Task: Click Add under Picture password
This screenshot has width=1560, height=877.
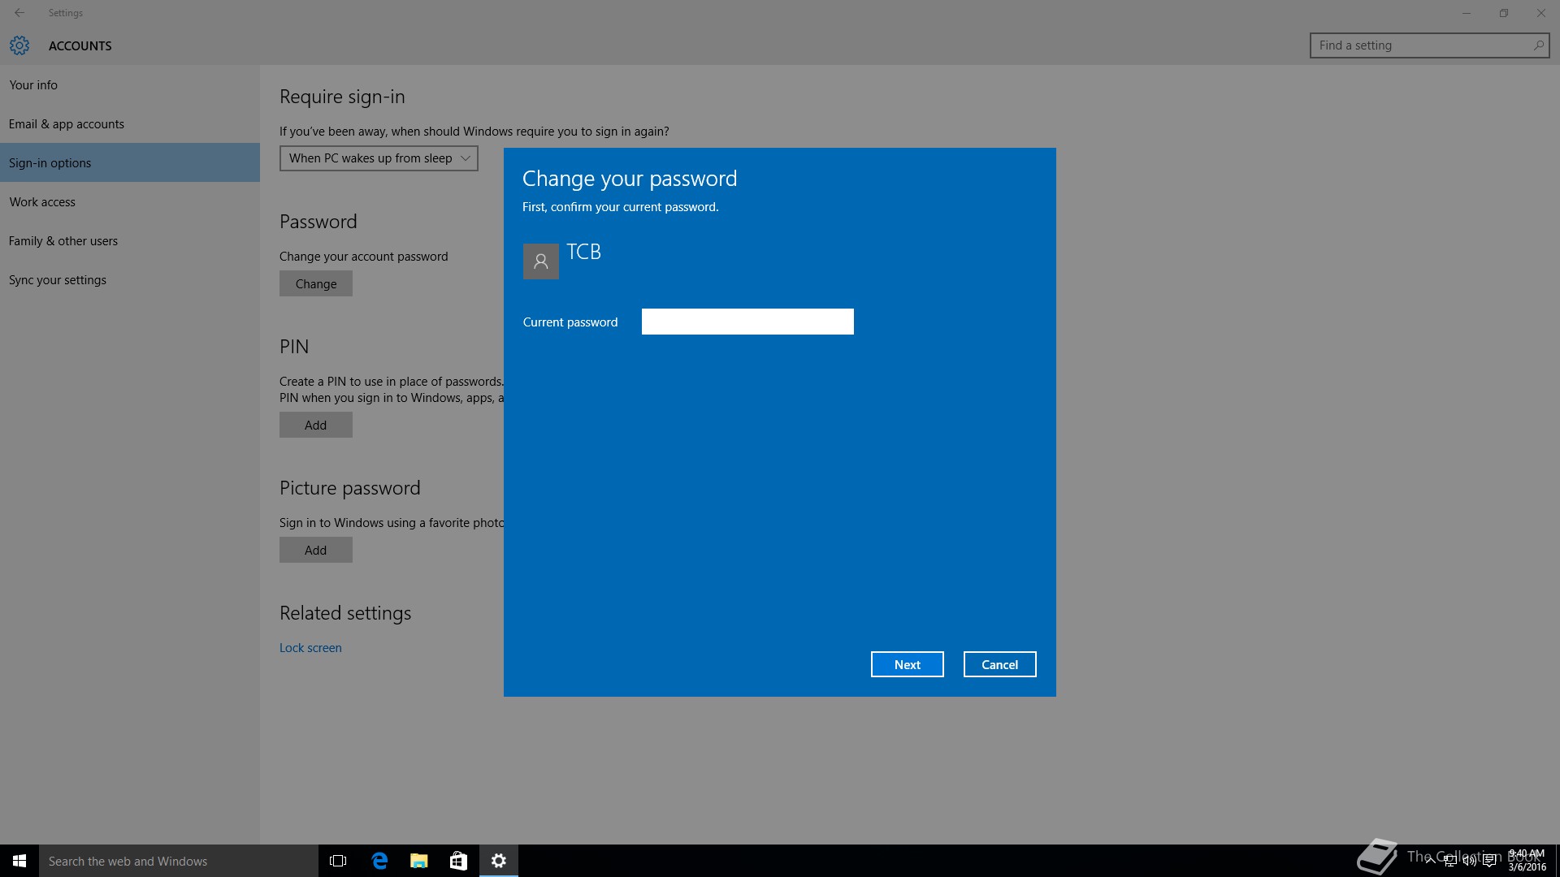Action: pyautogui.click(x=316, y=550)
